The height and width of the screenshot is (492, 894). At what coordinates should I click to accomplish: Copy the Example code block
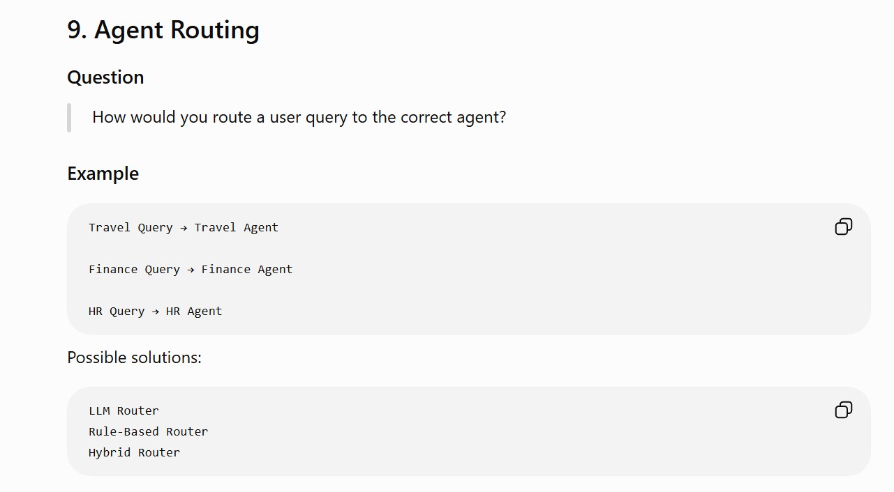(843, 227)
